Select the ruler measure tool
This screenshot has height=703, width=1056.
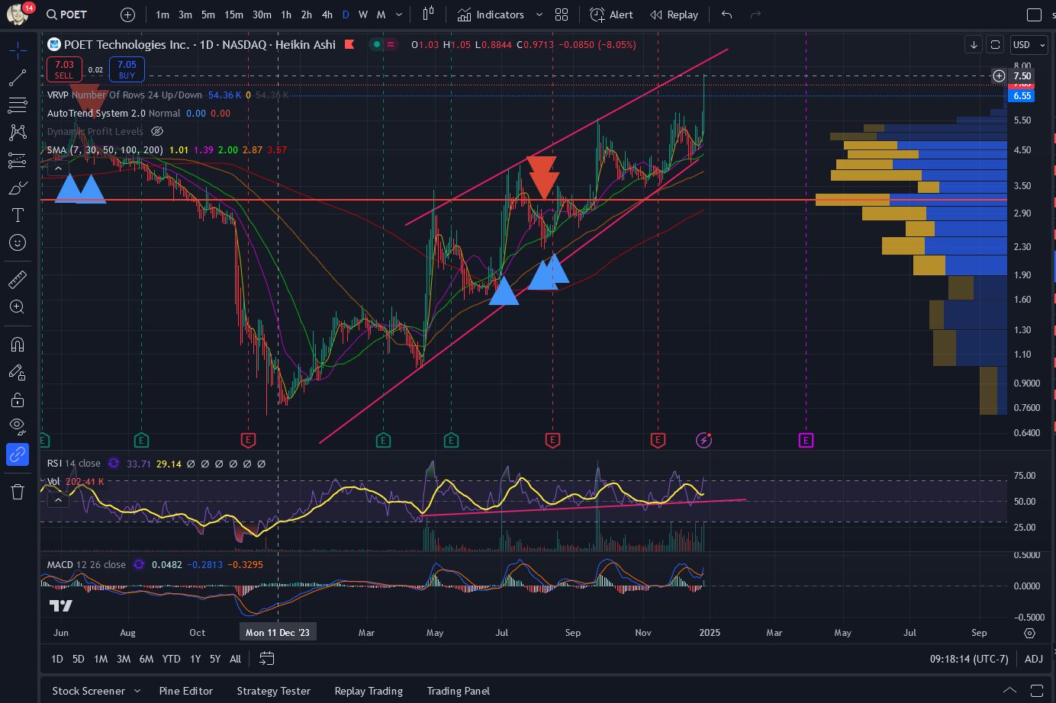18,279
